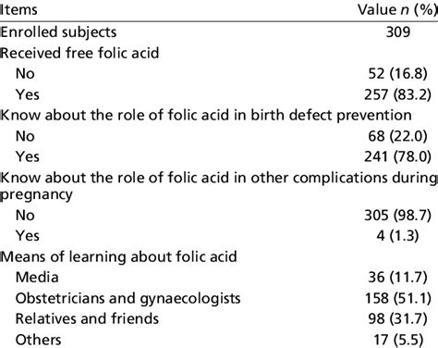Select the Enrolled subjects row label
This screenshot has width=438, height=348.
(58, 32)
